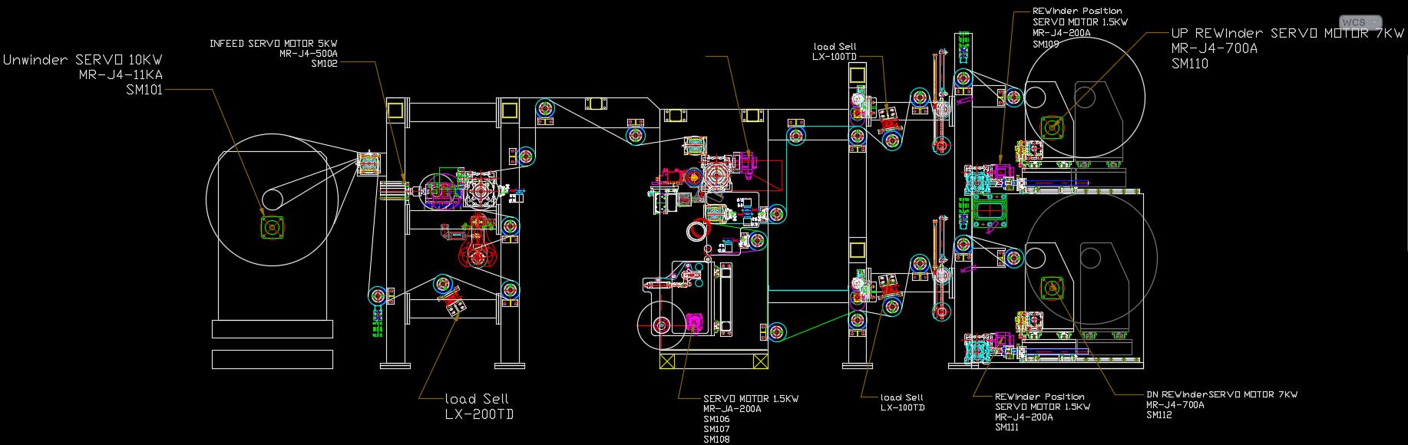The image size is (1408, 445).
Task: Select the red gearbox assembly below infeed
Action: (478, 252)
